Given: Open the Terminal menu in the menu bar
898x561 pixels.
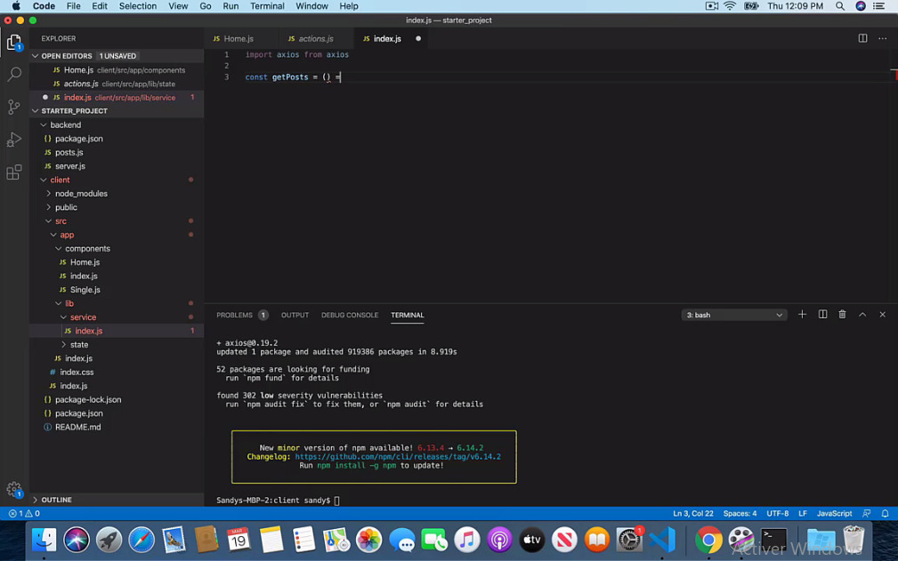Looking at the screenshot, I should [x=267, y=5].
